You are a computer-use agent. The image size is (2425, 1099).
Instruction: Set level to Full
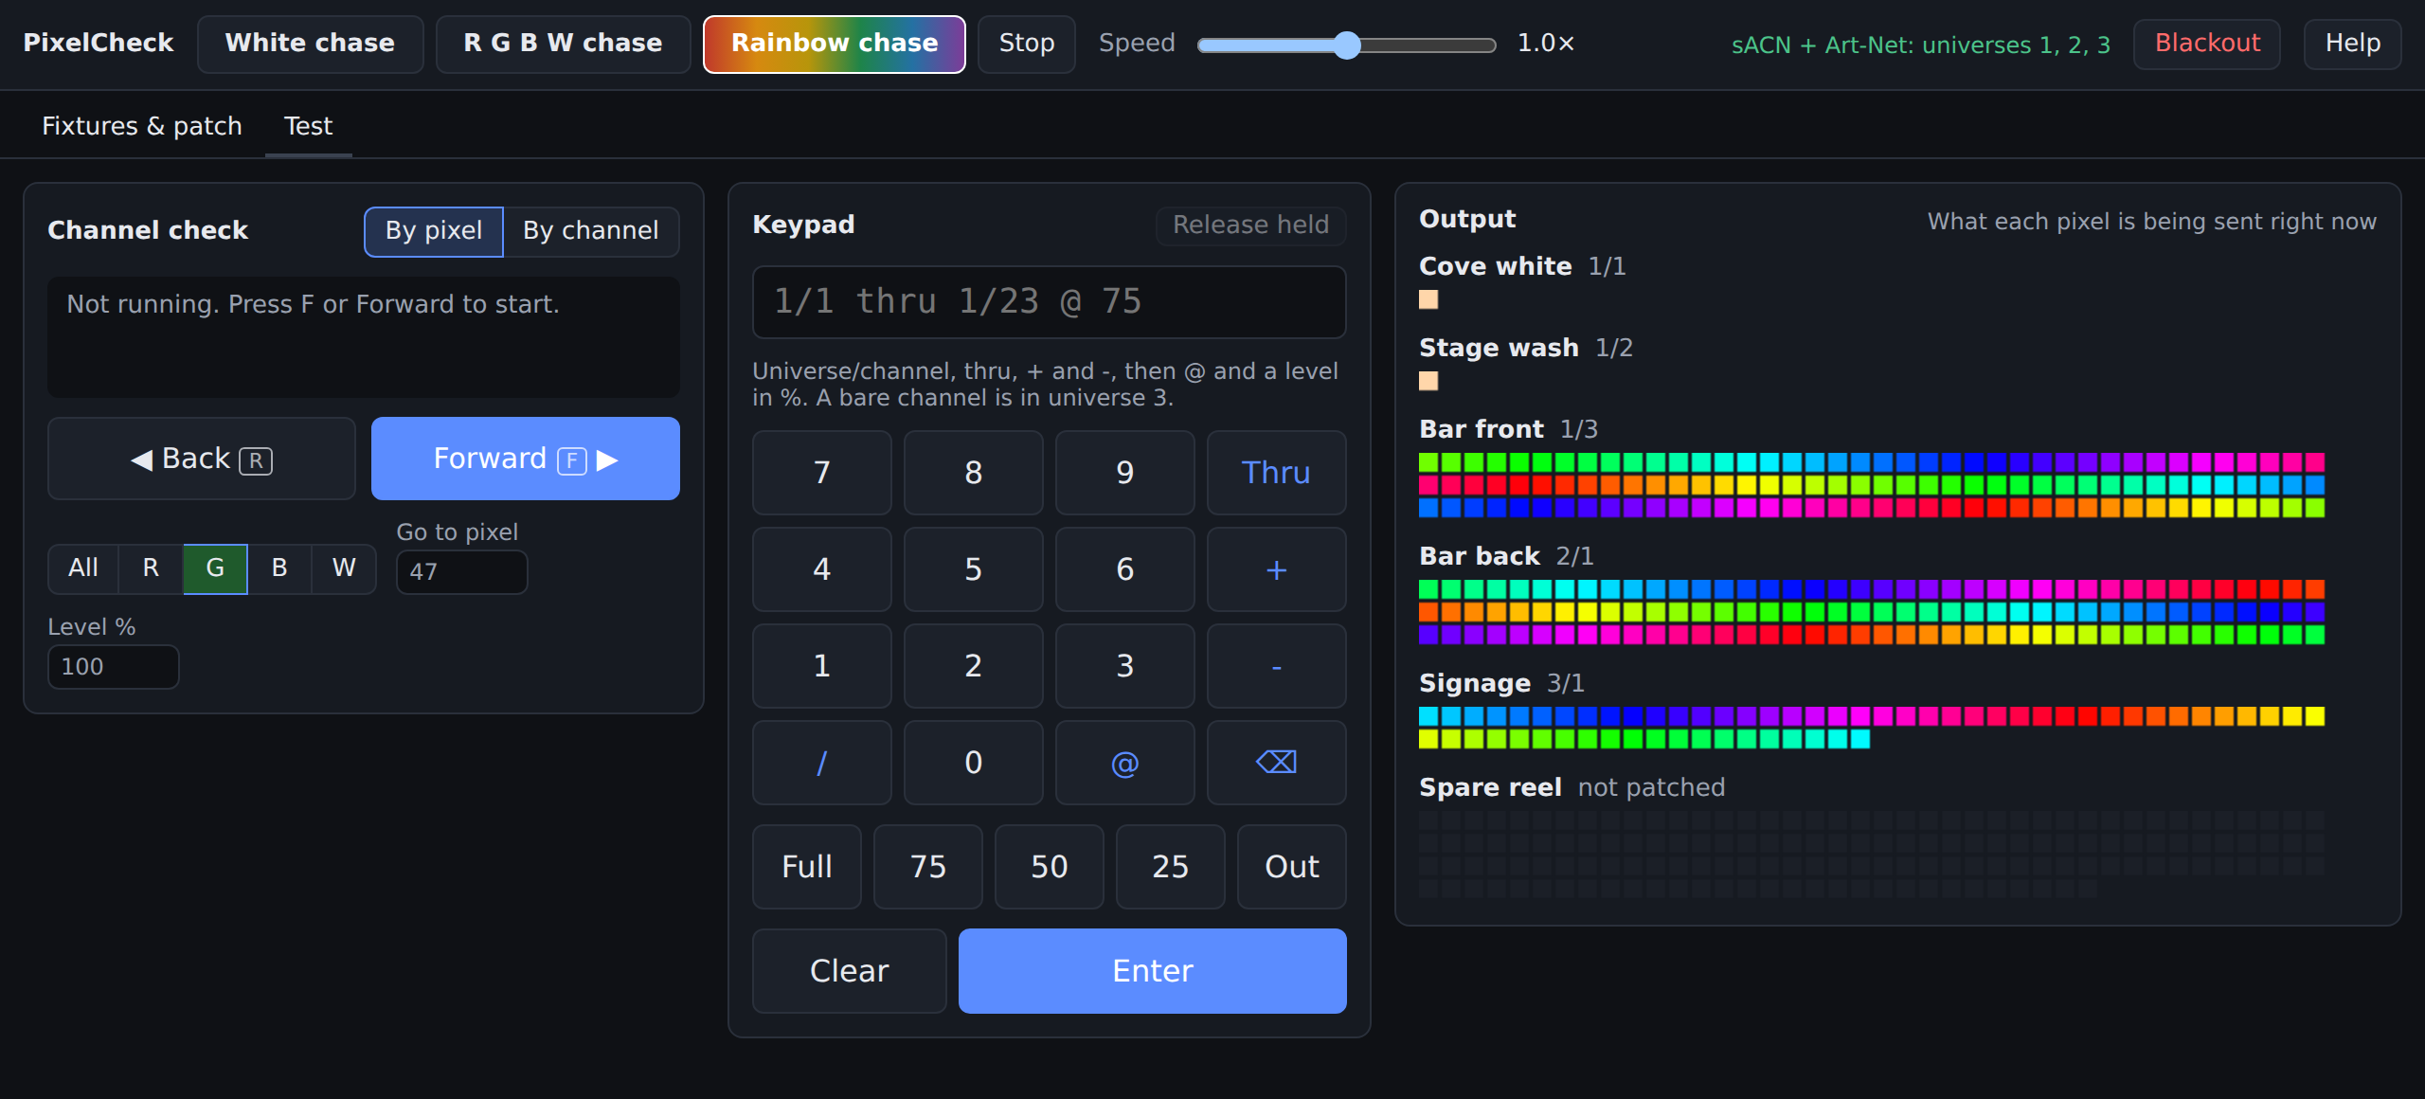coord(806,866)
